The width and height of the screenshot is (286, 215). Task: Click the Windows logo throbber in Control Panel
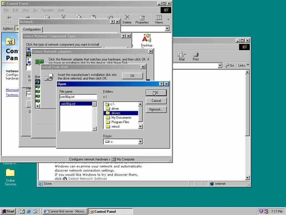[166, 10]
